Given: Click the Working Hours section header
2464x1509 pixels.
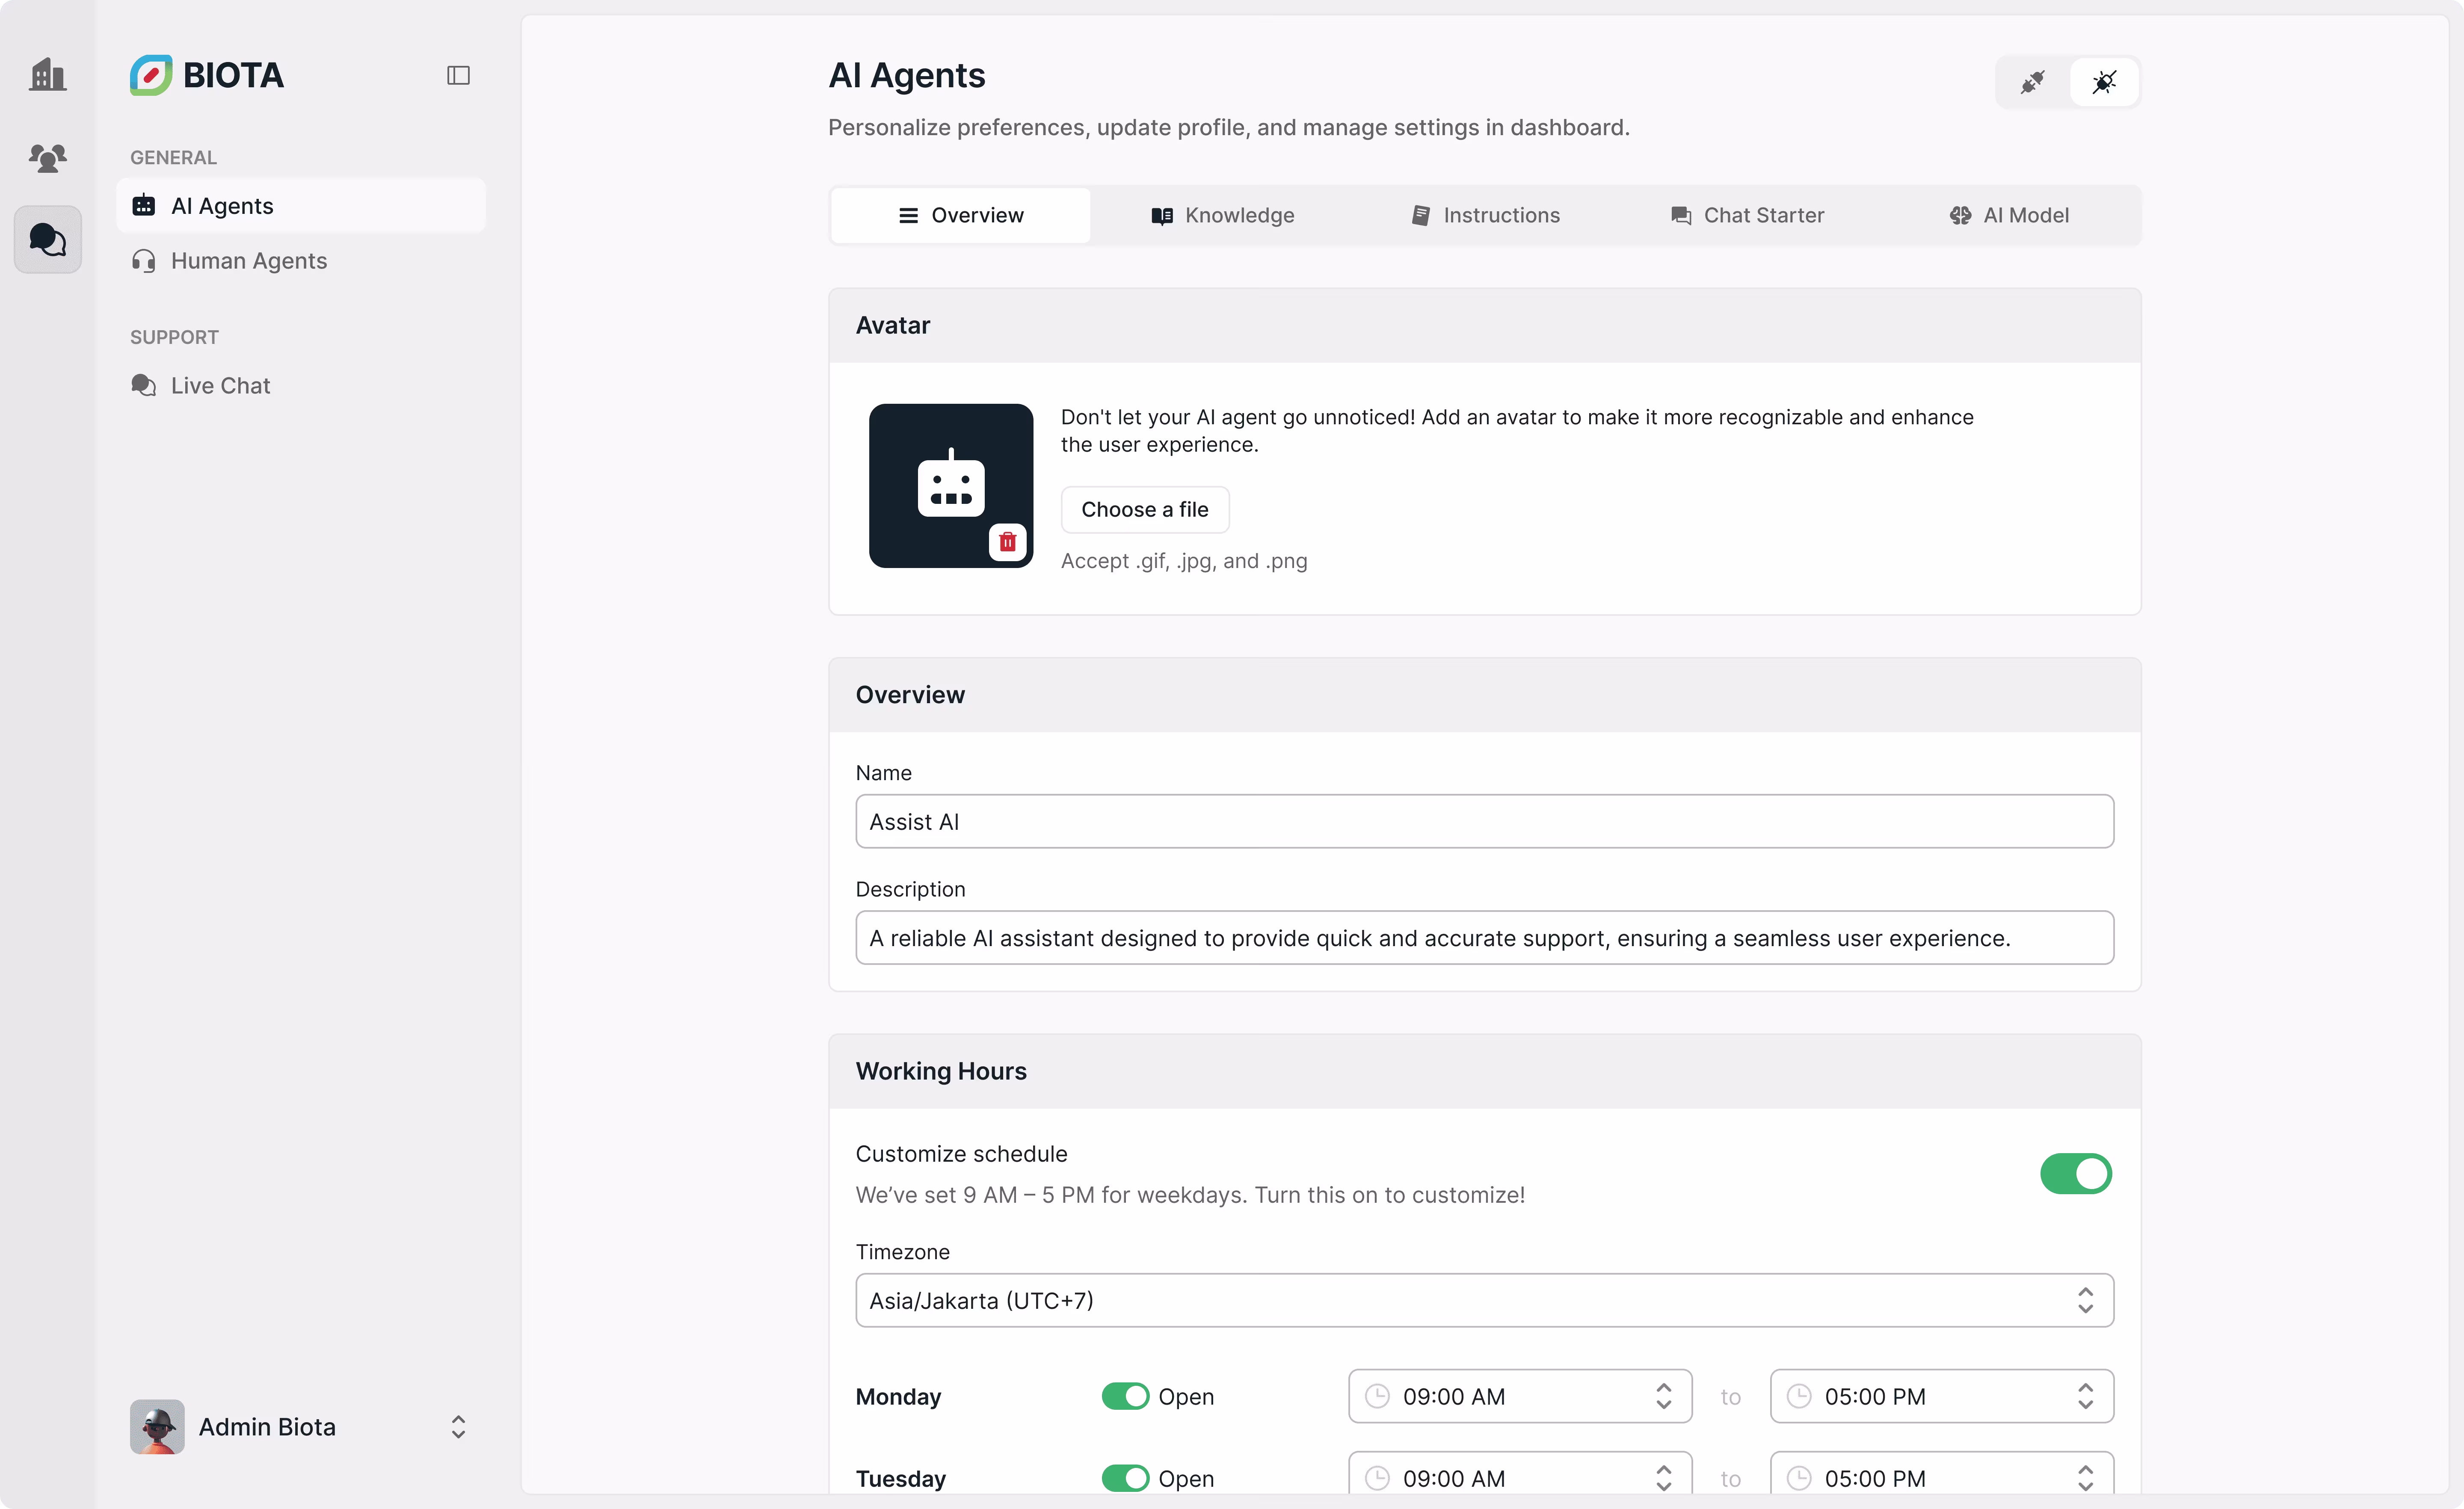Looking at the screenshot, I should click(x=1484, y=1071).
